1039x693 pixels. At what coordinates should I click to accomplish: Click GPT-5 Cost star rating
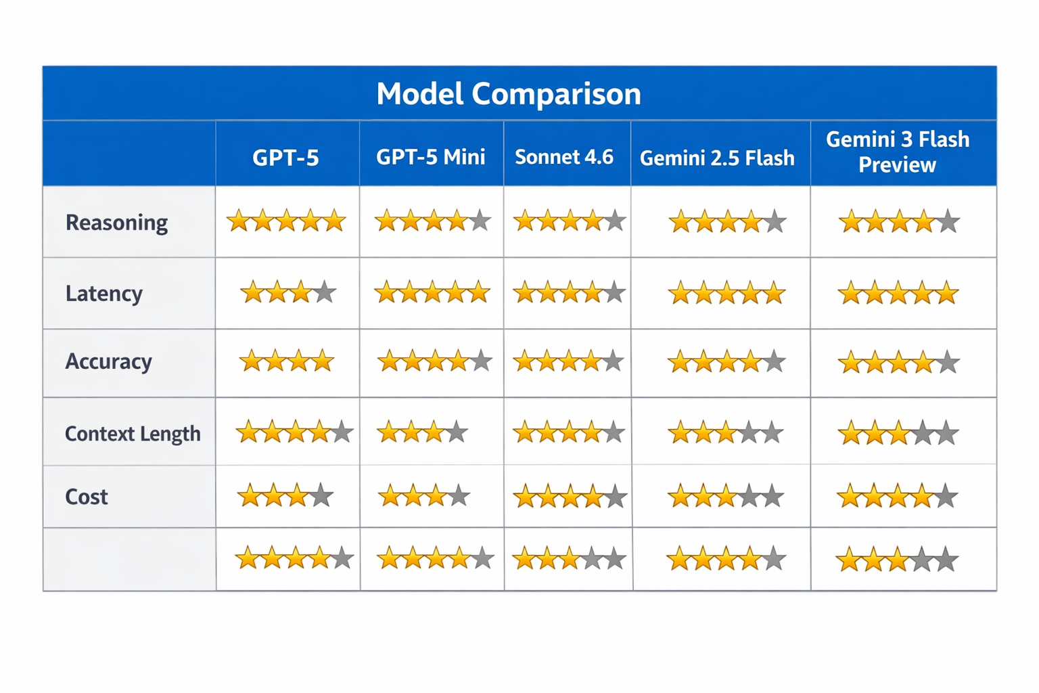click(x=285, y=496)
